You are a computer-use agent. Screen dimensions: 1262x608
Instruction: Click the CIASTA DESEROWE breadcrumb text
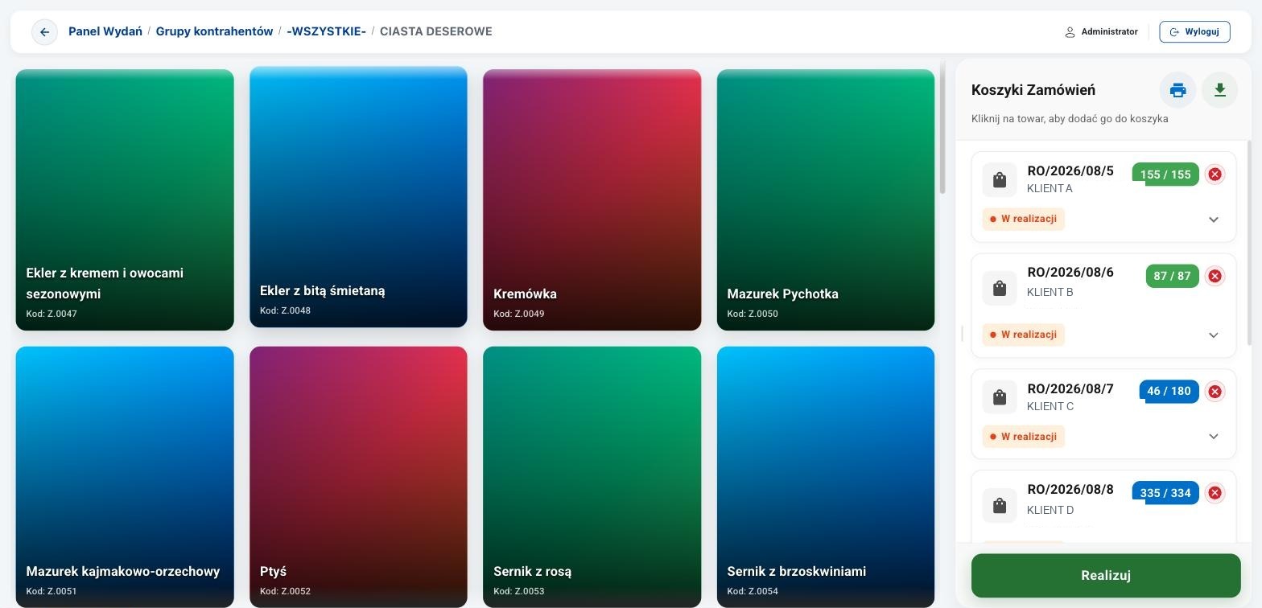tap(435, 31)
